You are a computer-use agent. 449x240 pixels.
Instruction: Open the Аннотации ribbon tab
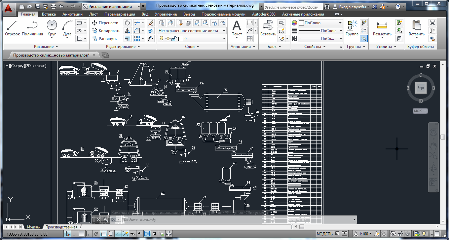(72, 14)
